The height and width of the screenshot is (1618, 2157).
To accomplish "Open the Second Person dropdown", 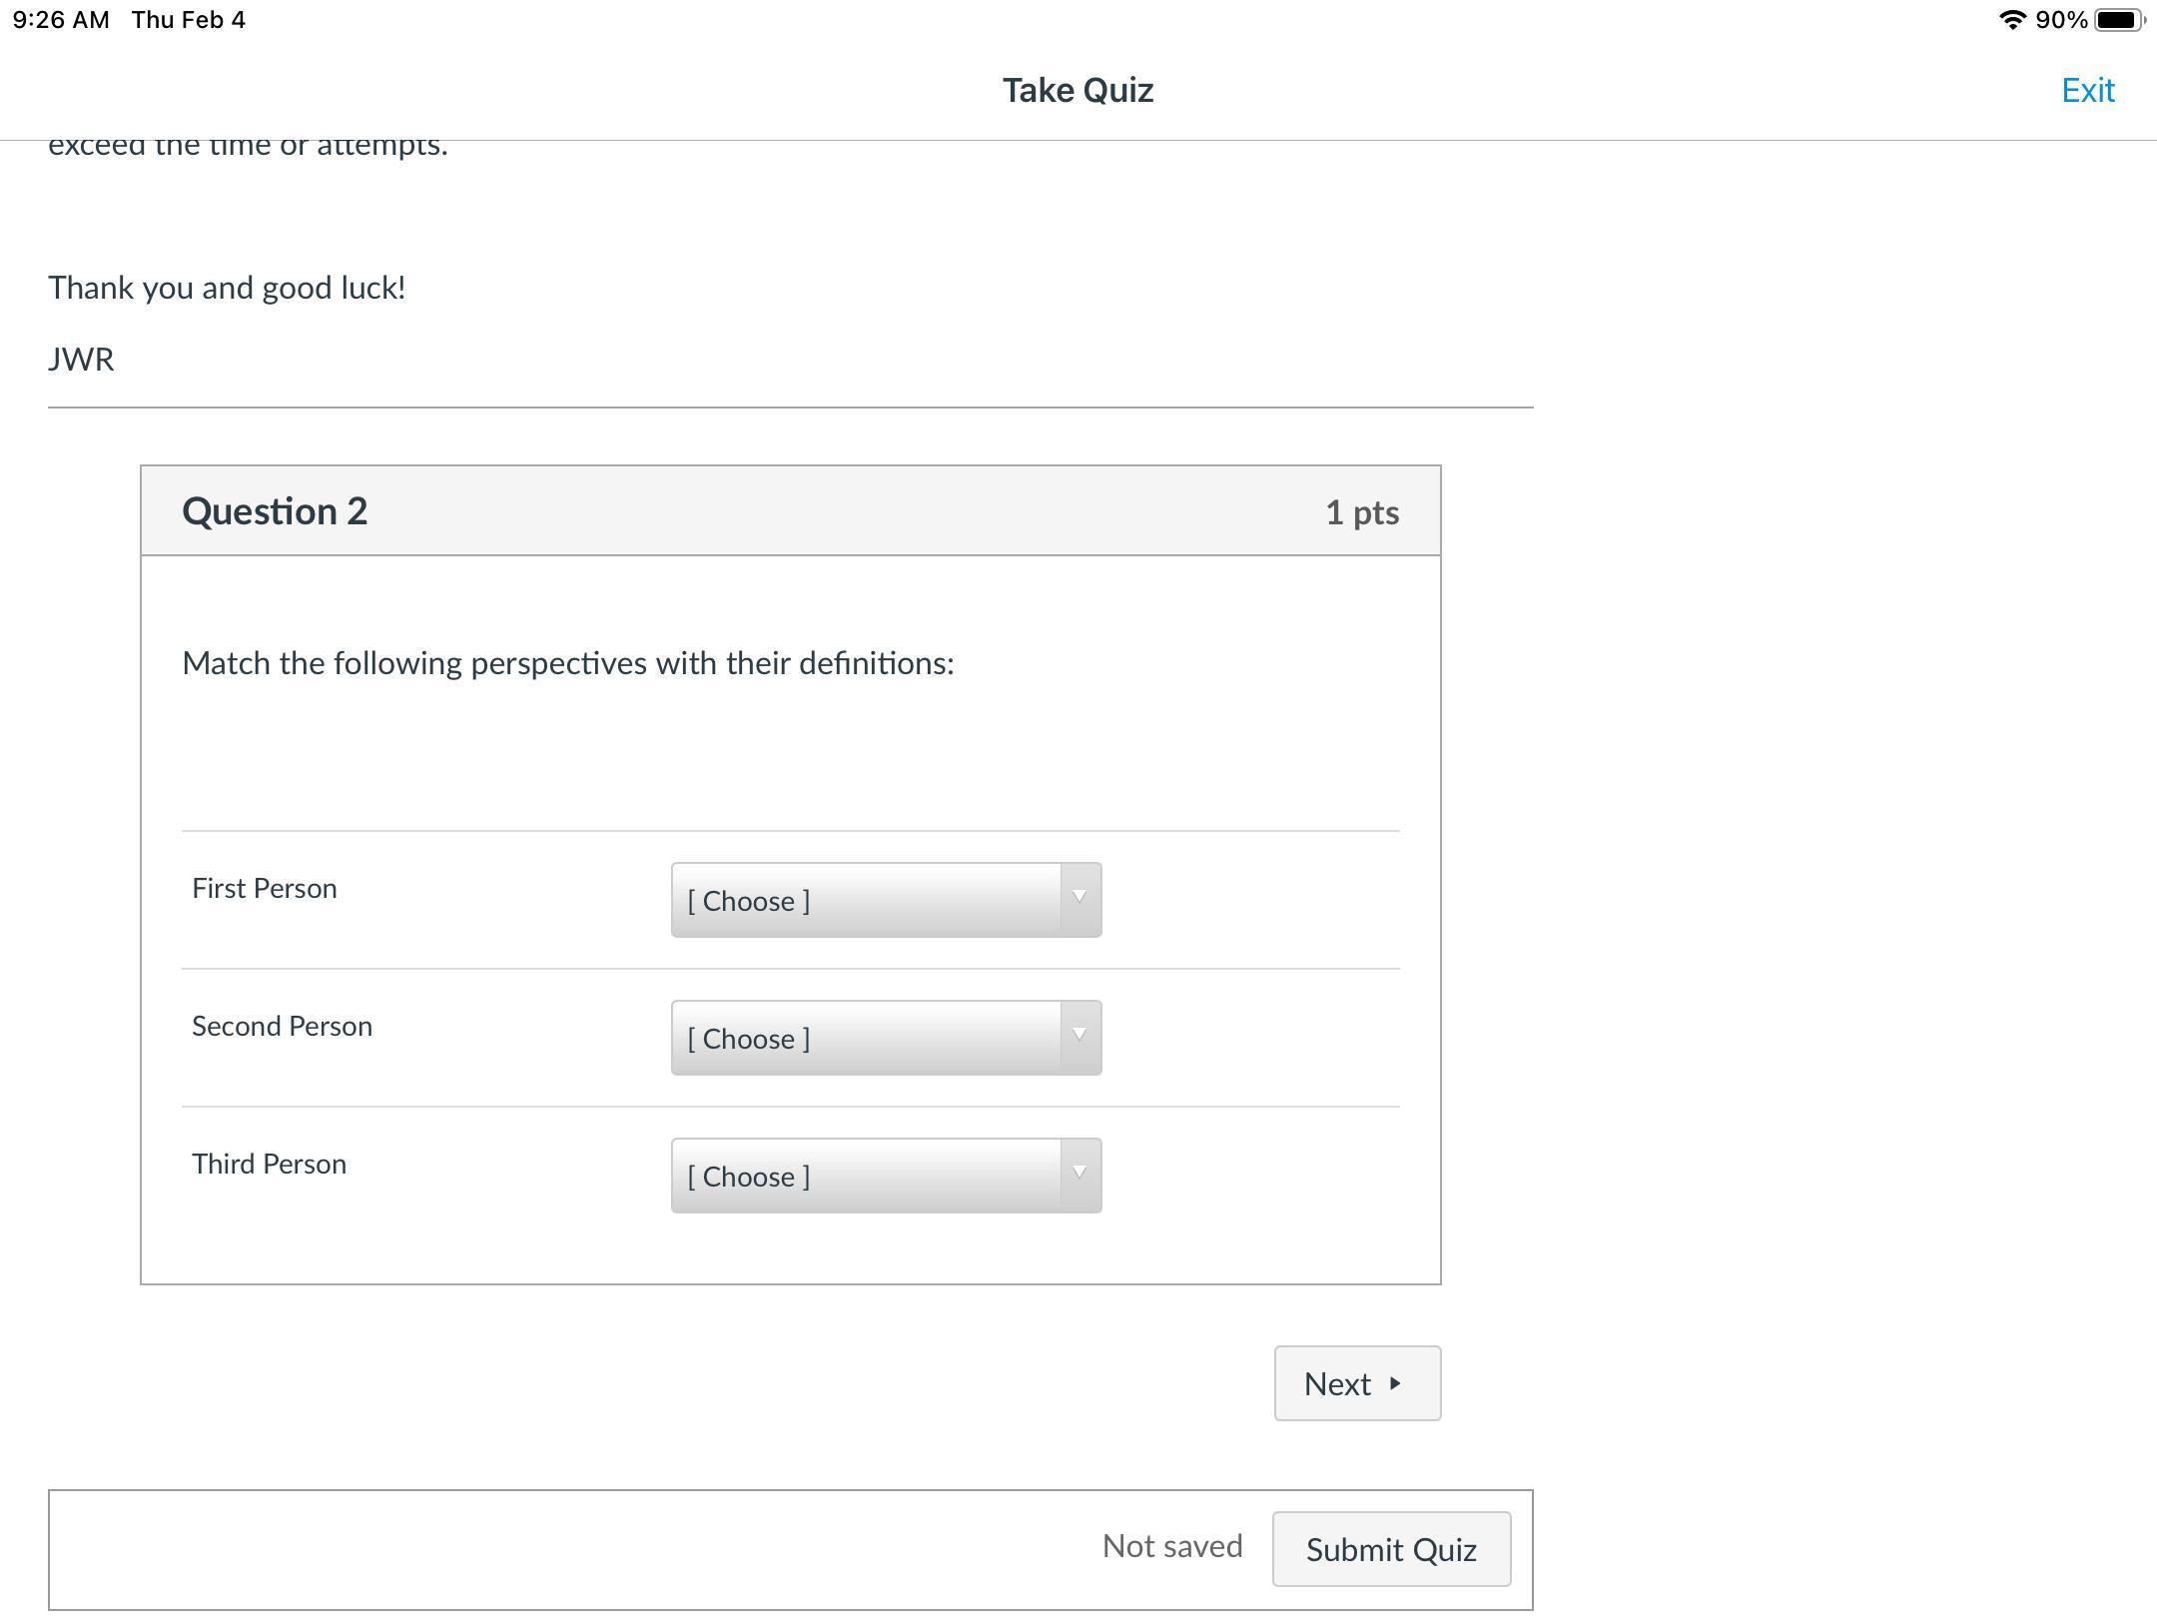I will tap(865, 1038).
